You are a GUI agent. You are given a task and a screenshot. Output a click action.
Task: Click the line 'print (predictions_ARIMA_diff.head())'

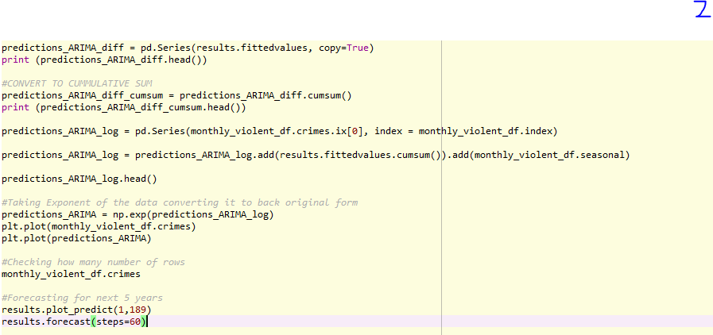[x=104, y=60]
